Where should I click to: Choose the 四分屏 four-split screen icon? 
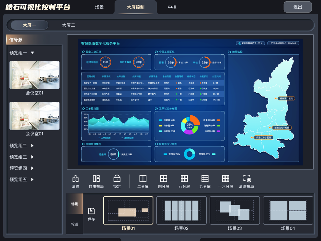164,179
